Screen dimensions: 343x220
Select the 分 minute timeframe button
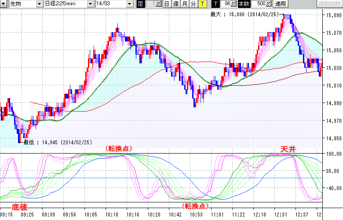pyautogui.click(x=193, y=4)
